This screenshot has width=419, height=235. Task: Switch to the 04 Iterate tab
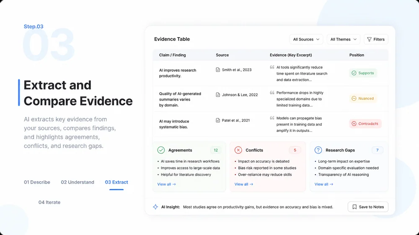pyautogui.click(x=49, y=202)
